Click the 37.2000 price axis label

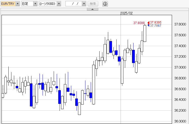pos(180,56)
